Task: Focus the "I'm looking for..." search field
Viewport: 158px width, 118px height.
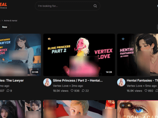Action: [67, 6]
